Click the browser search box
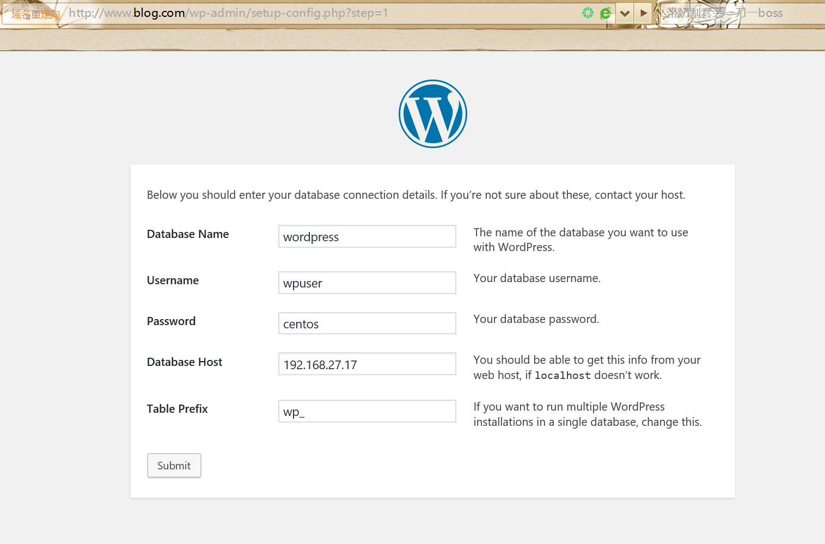The height and width of the screenshot is (544, 825). (741, 13)
